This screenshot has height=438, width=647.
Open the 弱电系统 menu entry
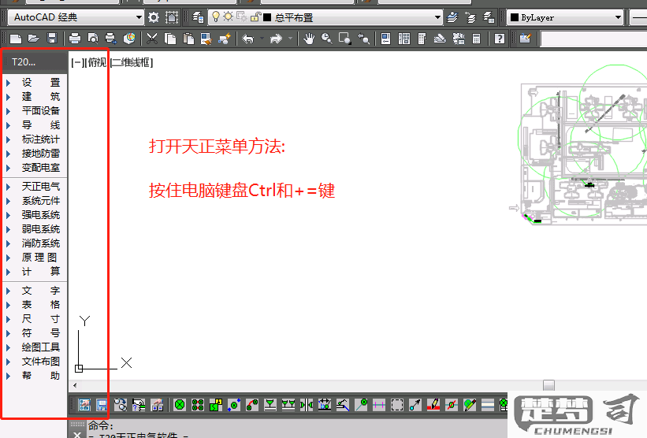[x=41, y=229]
